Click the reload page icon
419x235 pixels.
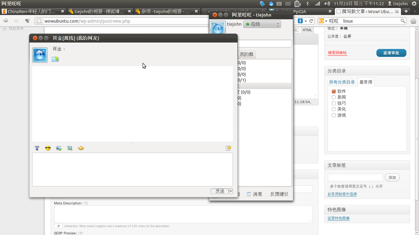coord(311,21)
